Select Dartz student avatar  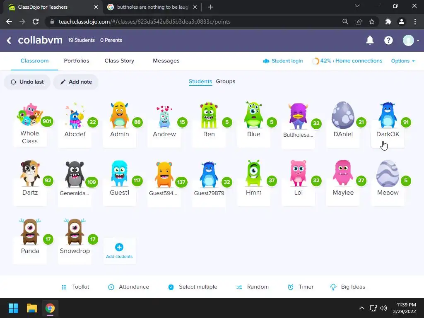pyautogui.click(x=30, y=173)
